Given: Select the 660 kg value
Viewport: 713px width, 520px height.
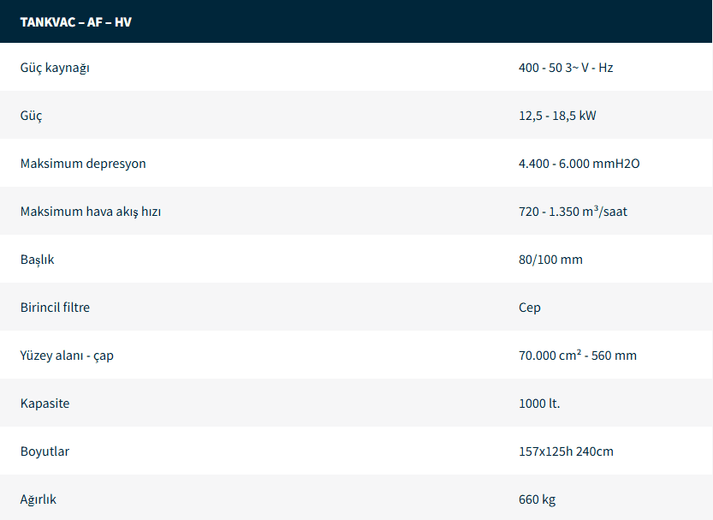Looking at the screenshot, I should pyautogui.click(x=537, y=499).
